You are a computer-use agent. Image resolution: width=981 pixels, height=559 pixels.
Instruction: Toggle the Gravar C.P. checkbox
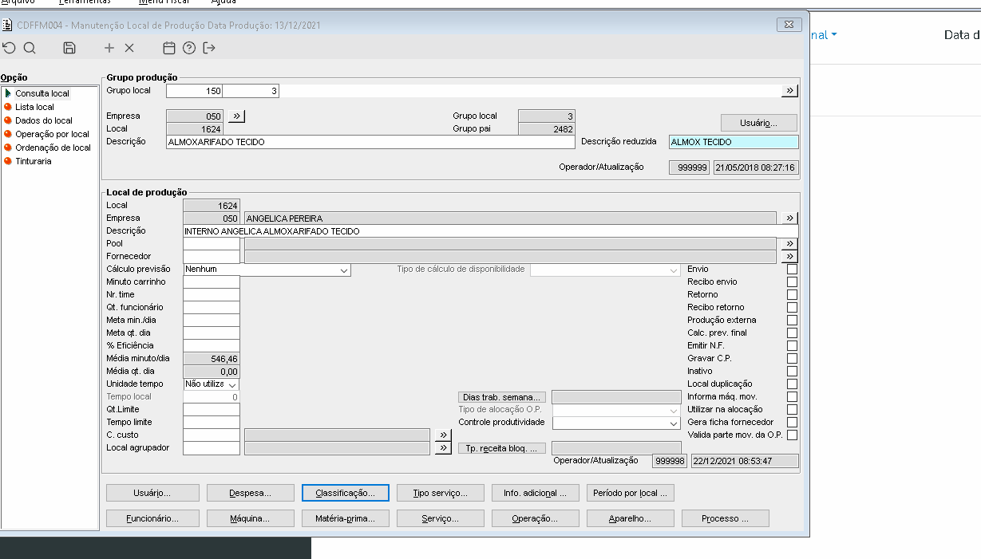pyautogui.click(x=792, y=358)
